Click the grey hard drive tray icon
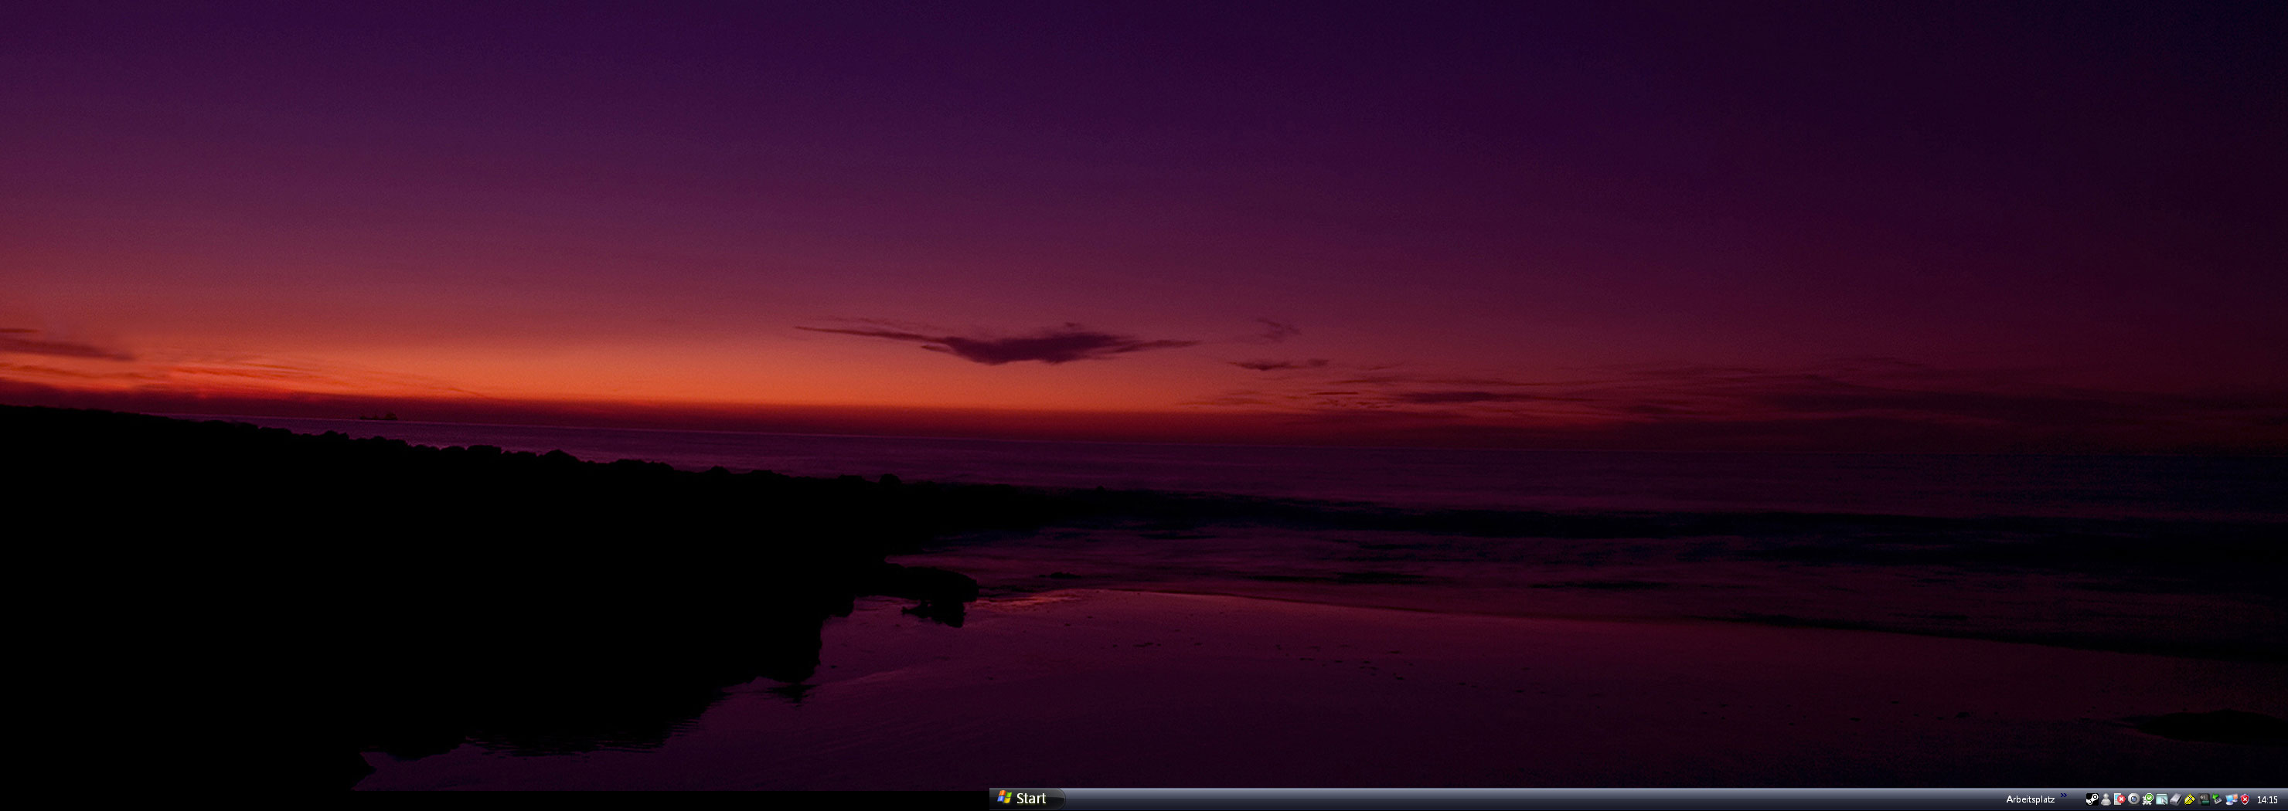 click(2175, 799)
